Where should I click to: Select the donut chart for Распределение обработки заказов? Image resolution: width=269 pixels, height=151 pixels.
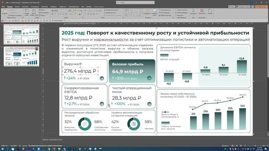click(x=85, y=124)
